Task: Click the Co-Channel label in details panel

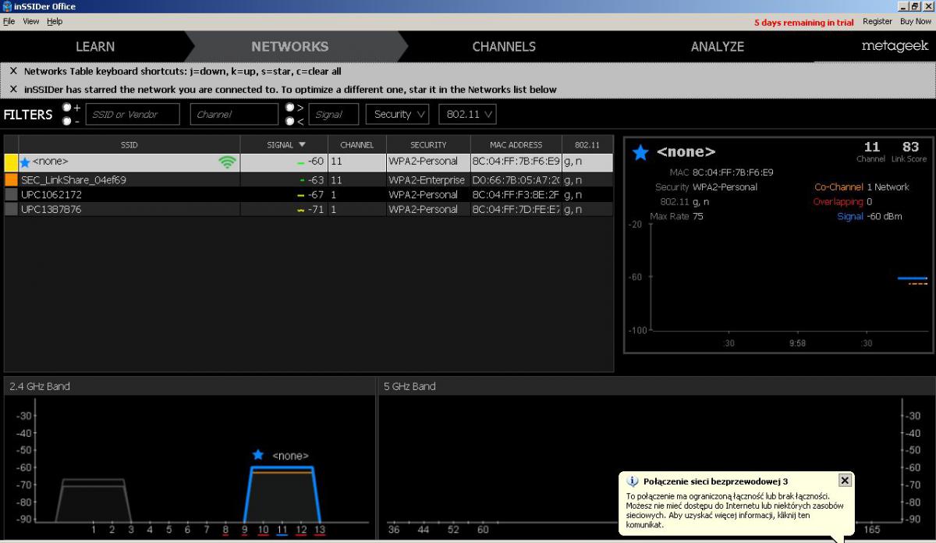Action: tap(838, 187)
